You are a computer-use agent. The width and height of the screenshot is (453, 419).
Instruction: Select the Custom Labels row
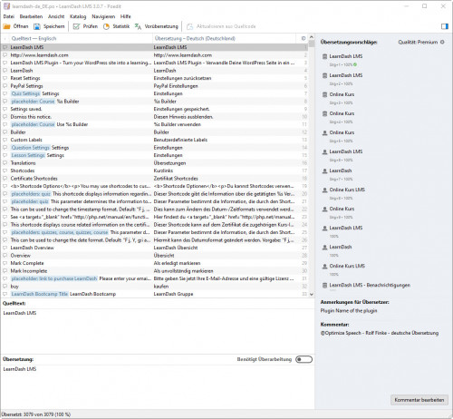(x=154, y=140)
